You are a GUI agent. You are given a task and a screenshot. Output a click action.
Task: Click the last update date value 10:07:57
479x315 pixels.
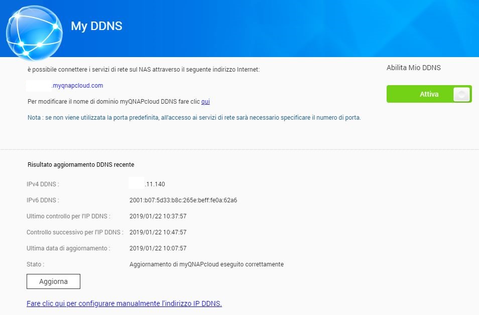tap(158, 248)
